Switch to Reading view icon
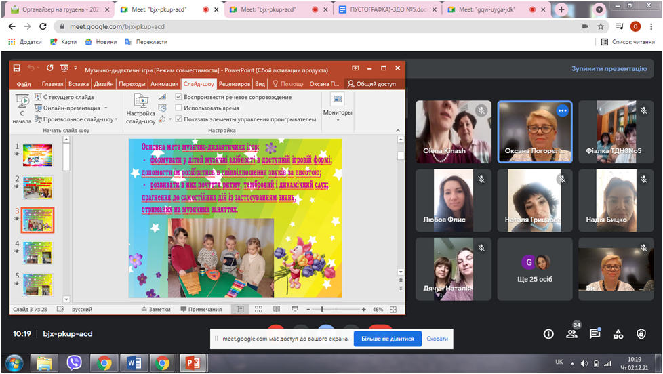This screenshot has height=374, width=663. (277, 310)
